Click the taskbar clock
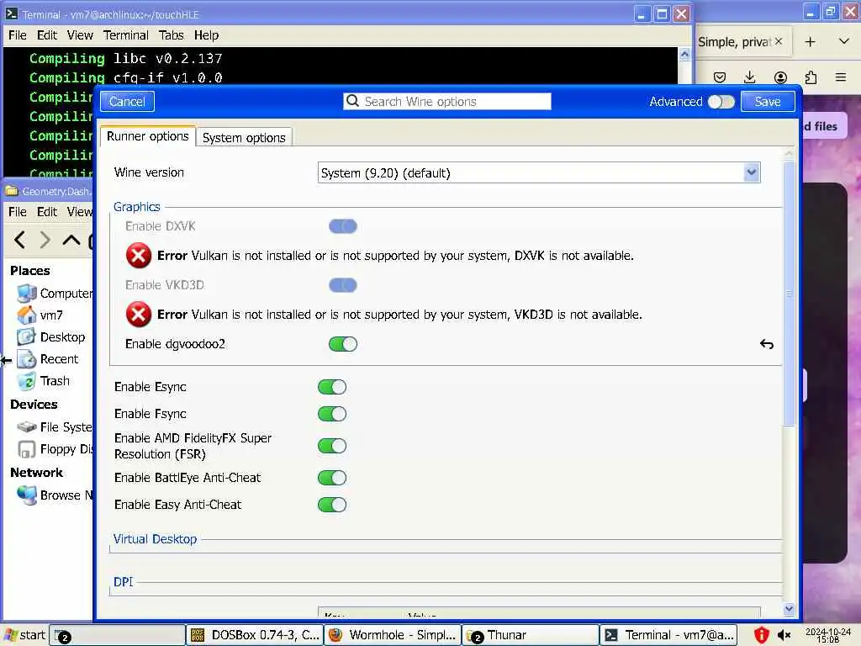Image resolution: width=861 pixels, height=646 pixels. click(x=828, y=635)
